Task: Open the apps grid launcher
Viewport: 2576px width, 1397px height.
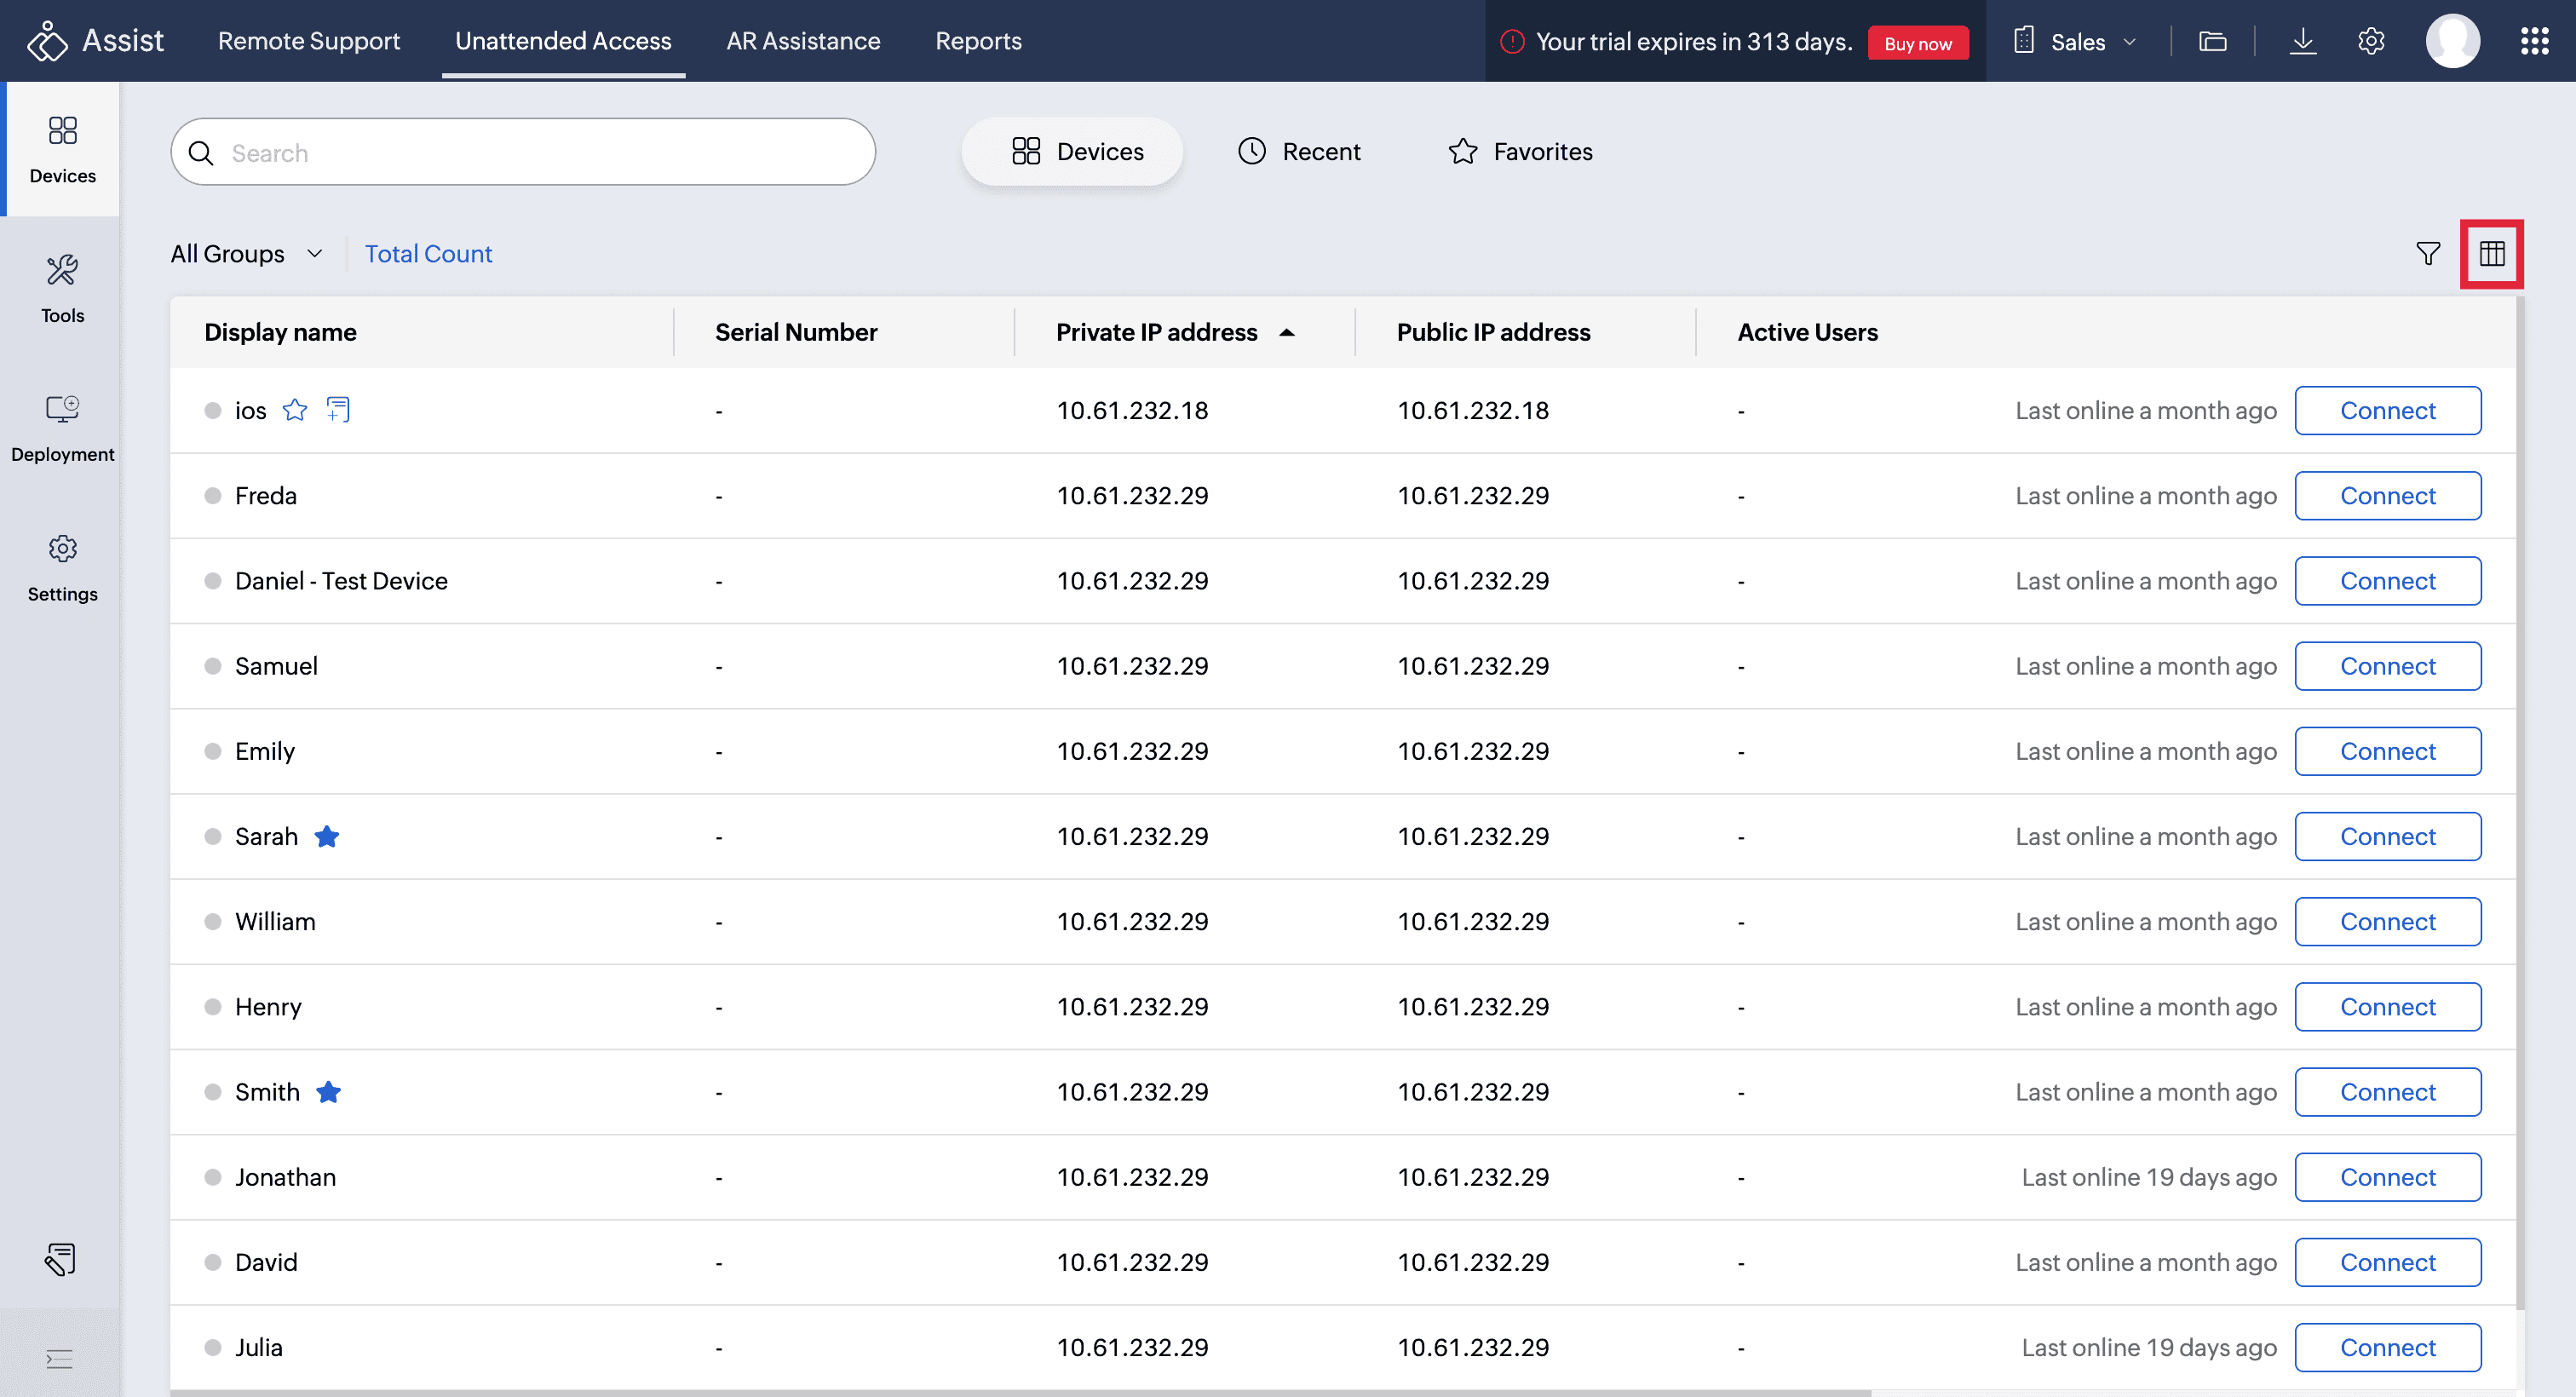Action: [x=2533, y=41]
